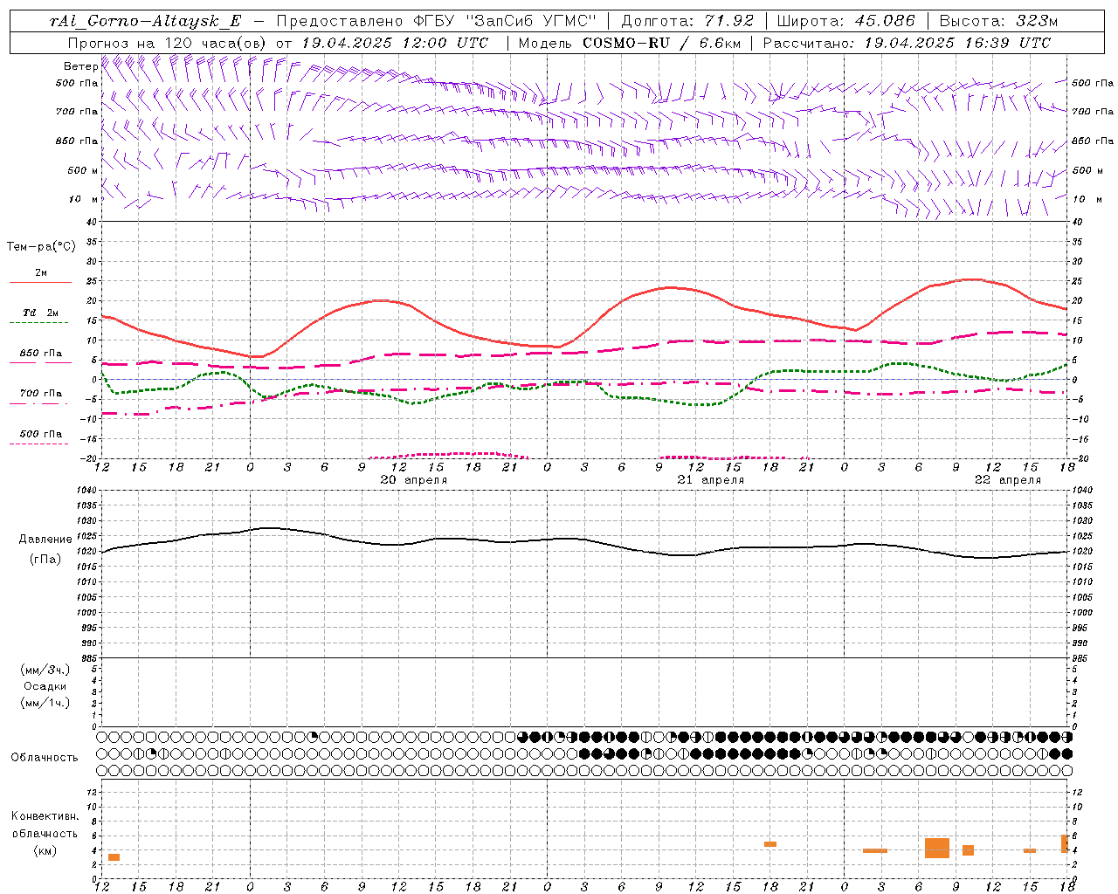Click the "Широта: 45.086" header field
Image resolution: width=1118 pixels, height=894 pixels.
(846, 21)
